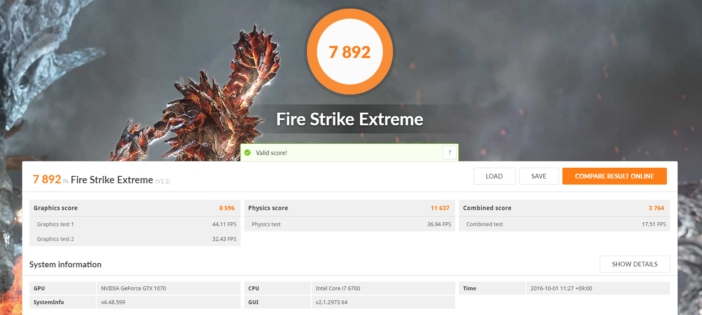Open the question mark help button
702x315 pixels.
tap(450, 153)
